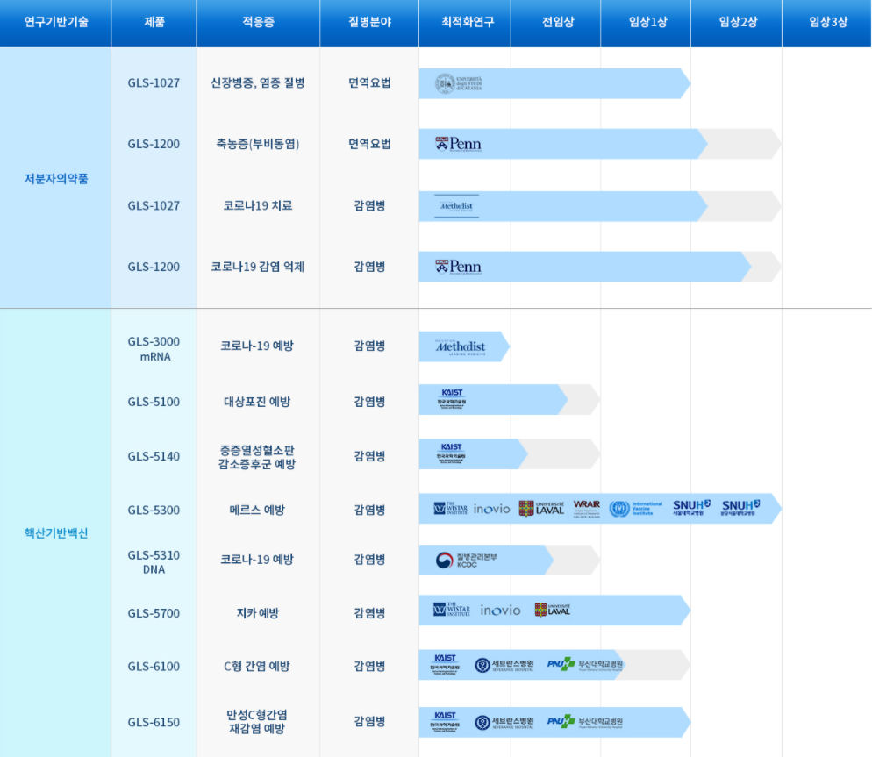This screenshot has height=757, width=872.
Task: Click SNUH 서울대학교병원 logo
Action: [x=691, y=507]
